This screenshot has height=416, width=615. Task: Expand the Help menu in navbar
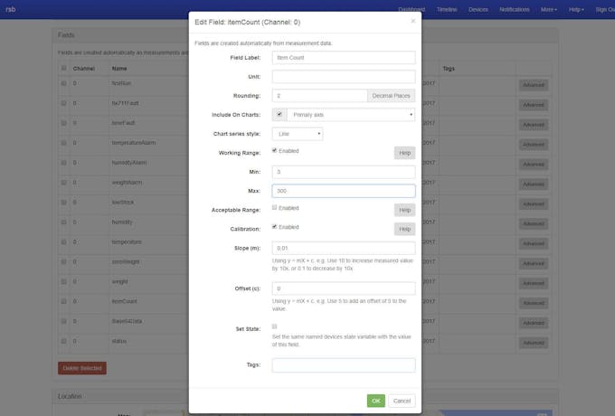[576, 9]
